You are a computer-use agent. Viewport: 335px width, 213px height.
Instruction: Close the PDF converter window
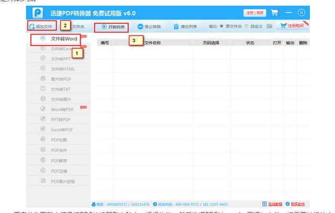click(301, 13)
